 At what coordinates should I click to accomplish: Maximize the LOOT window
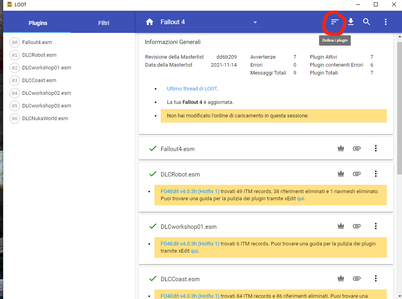(375, 4)
